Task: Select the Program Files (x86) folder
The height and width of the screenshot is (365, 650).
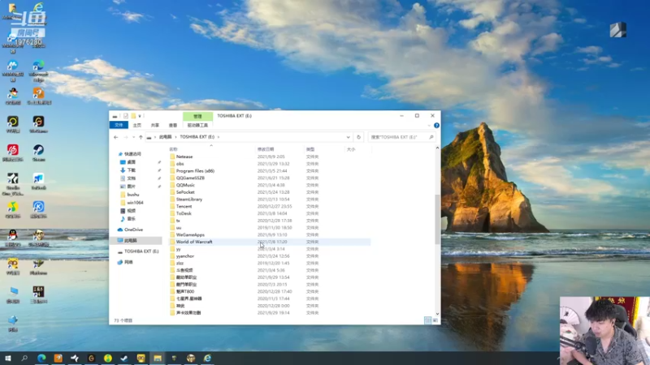Action: [x=195, y=171]
